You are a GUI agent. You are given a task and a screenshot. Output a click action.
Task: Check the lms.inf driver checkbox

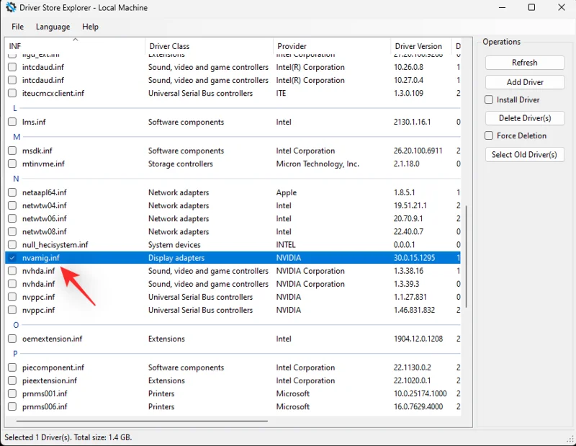[12, 122]
